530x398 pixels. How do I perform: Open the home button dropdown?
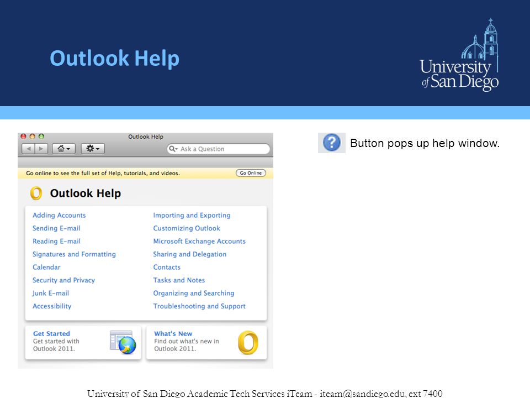click(63, 149)
